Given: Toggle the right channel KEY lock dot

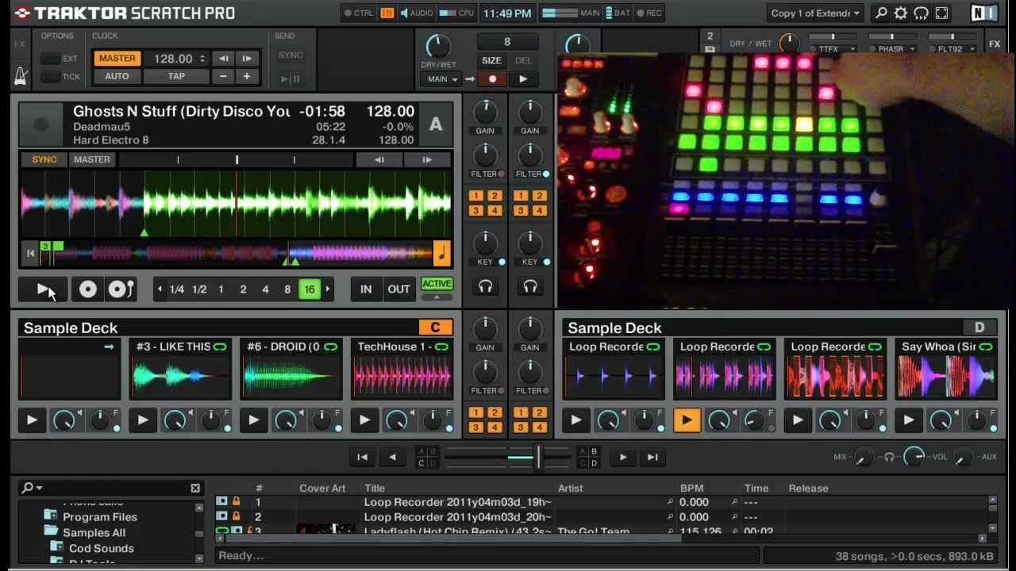Looking at the screenshot, I should point(547,262).
